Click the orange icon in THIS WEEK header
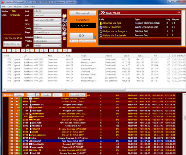 coord(179,12)
